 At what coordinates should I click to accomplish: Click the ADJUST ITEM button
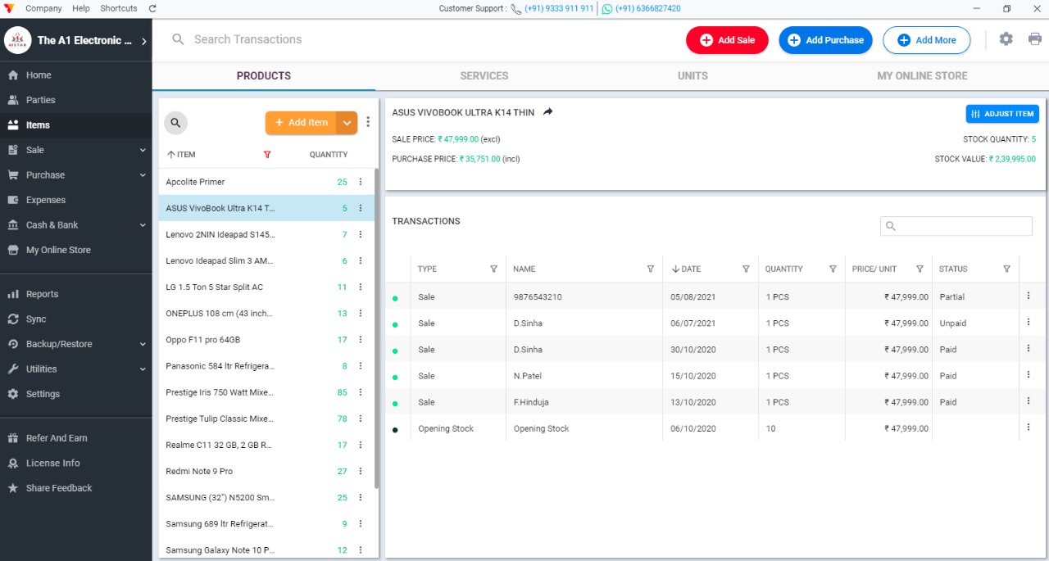click(x=1002, y=114)
